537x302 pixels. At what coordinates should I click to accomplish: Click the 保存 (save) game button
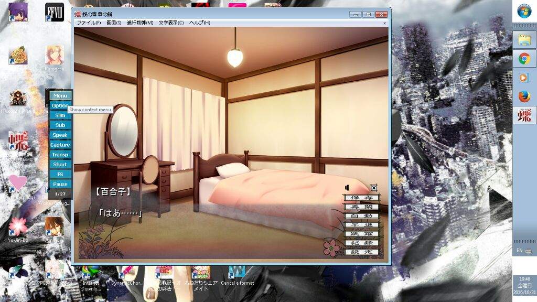(362, 198)
